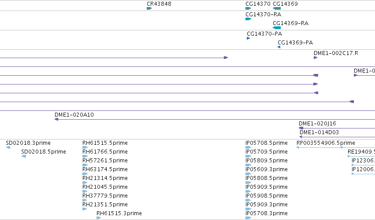
Task: Click the RH37779.5prime EST label
Action: (105, 196)
